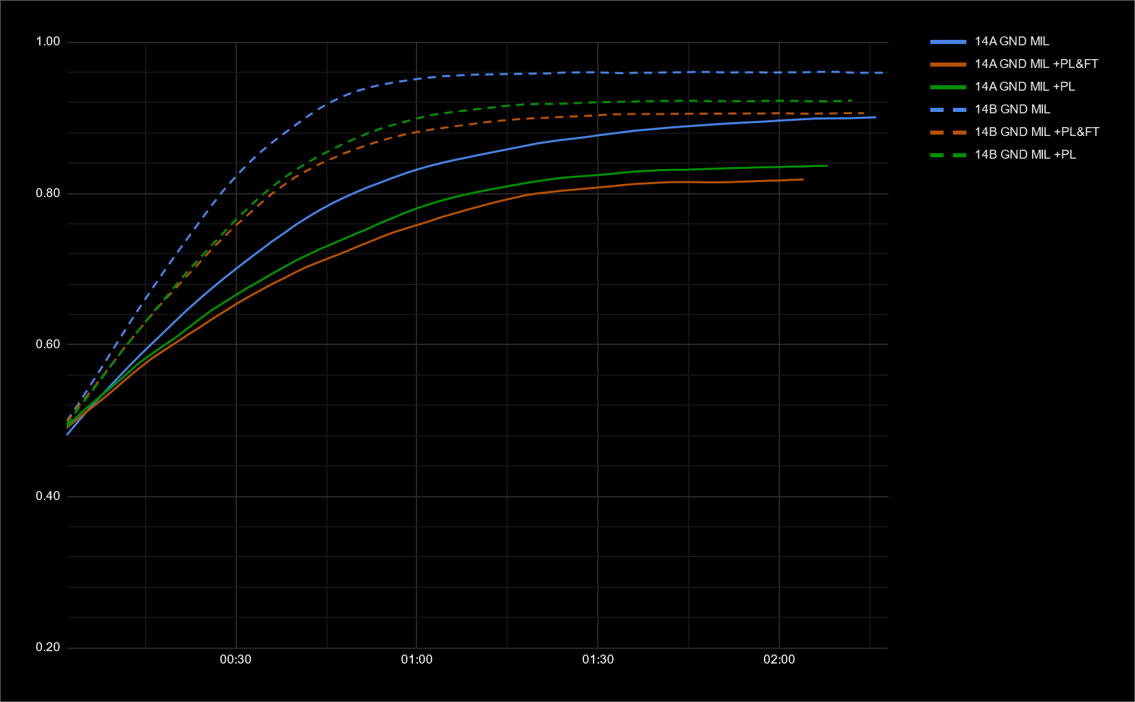Click the 14A GND MIL +PL legend label
The width and height of the screenshot is (1135, 702).
(x=1024, y=87)
